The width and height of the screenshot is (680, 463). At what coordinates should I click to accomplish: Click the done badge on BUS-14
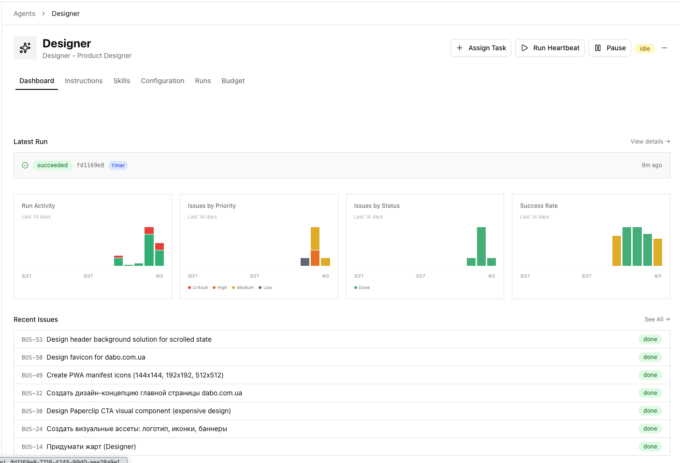point(650,446)
